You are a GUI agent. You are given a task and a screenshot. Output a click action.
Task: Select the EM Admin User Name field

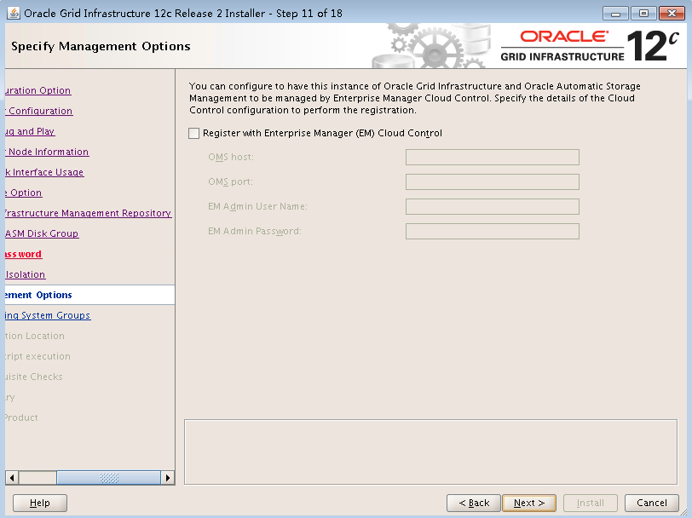tap(492, 206)
